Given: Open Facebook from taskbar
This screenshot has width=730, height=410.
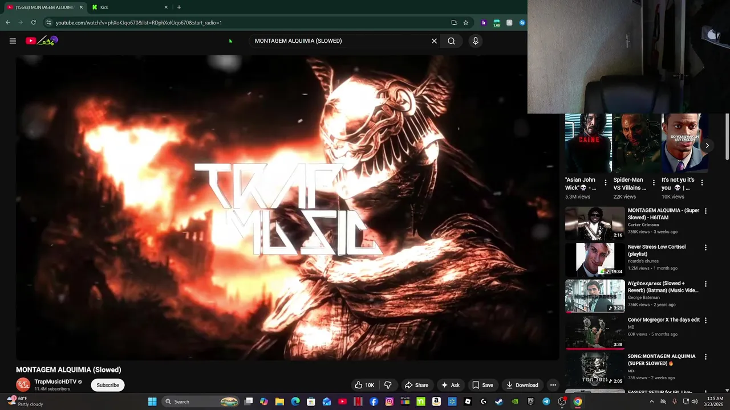Looking at the screenshot, I should (374, 401).
